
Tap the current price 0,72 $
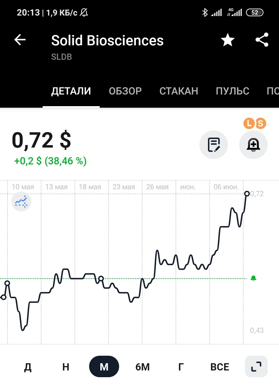coord(42,140)
